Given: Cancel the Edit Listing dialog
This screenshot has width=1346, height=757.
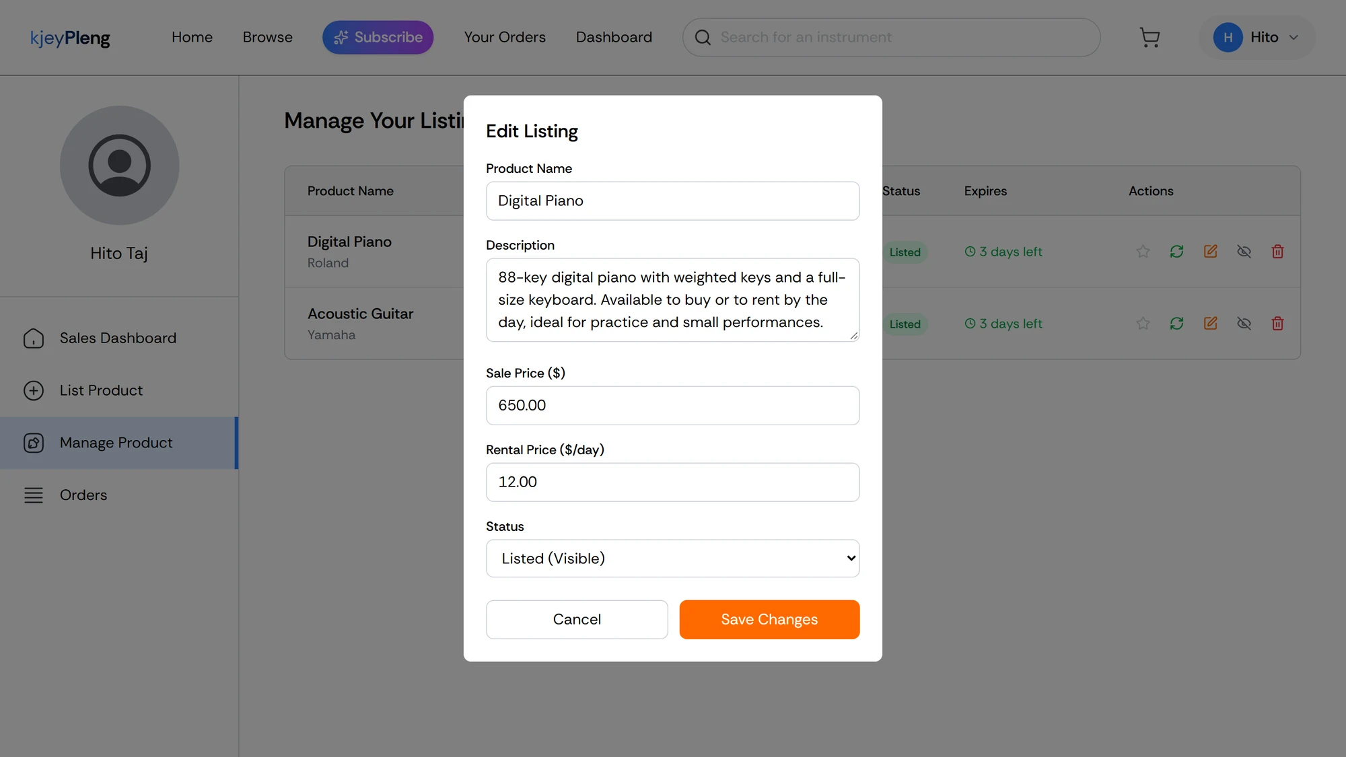Looking at the screenshot, I should (x=577, y=619).
